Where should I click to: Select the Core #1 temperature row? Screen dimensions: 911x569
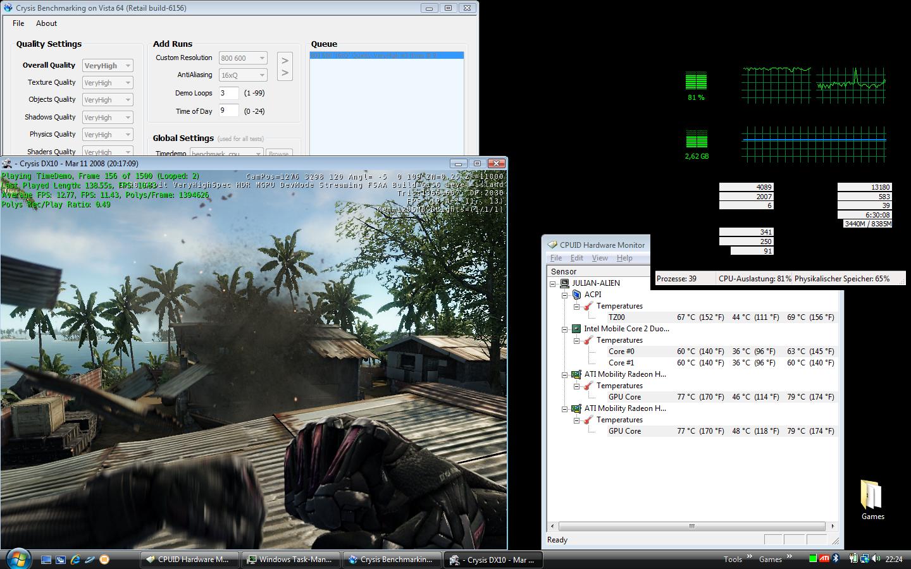721,363
